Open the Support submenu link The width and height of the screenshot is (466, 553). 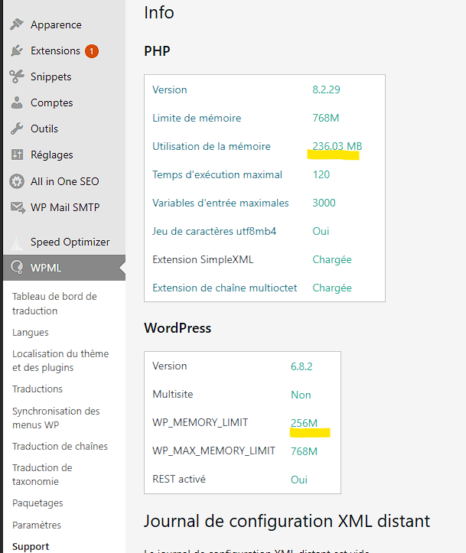[x=31, y=547]
